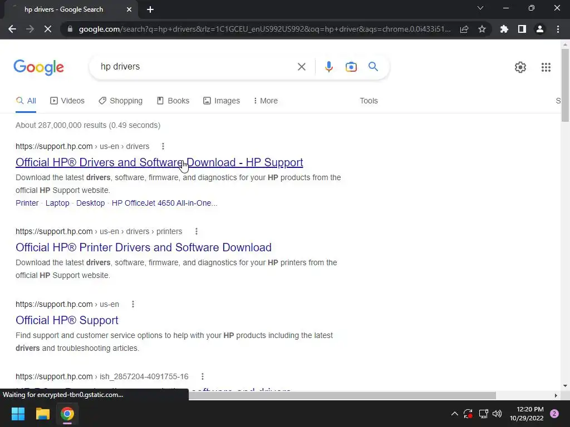The width and height of the screenshot is (570, 427).
Task: Submit search with magnifying glass
Action: pos(373,67)
